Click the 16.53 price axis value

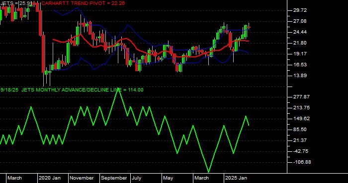pyautogui.click(x=300, y=65)
